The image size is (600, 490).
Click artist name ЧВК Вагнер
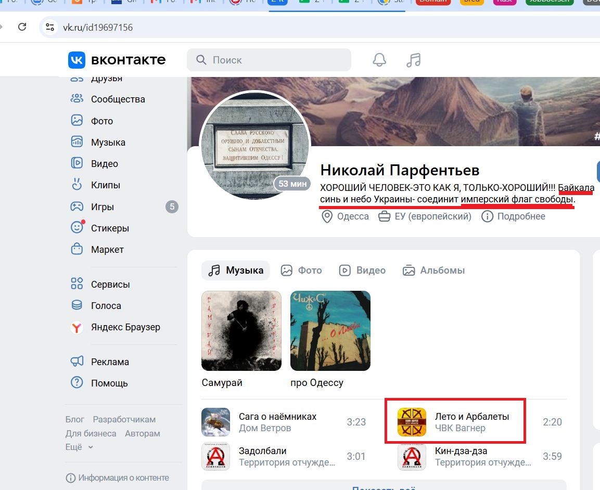[x=460, y=428]
